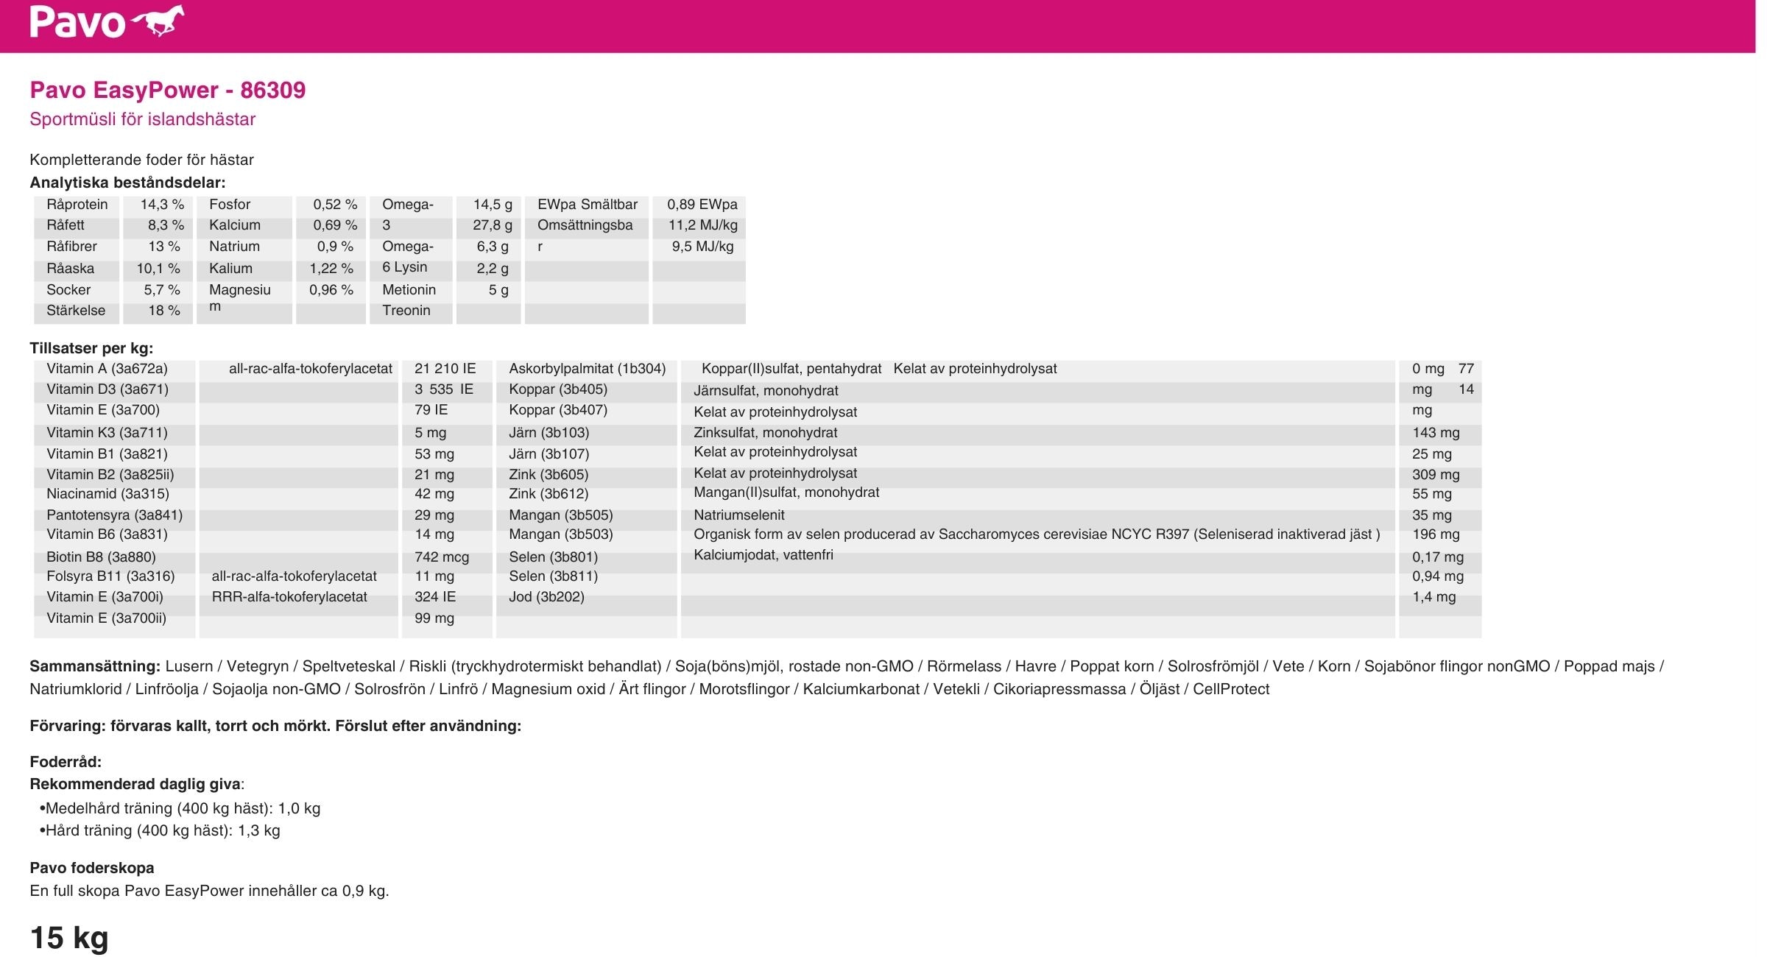Click the Jod (3b202) entry
The image size is (1767, 957).
coord(546,597)
